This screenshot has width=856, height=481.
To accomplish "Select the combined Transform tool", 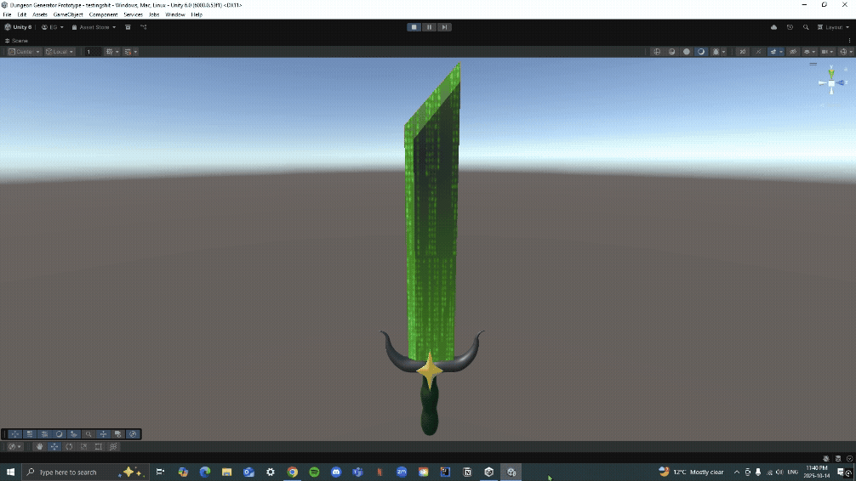I will [113, 447].
